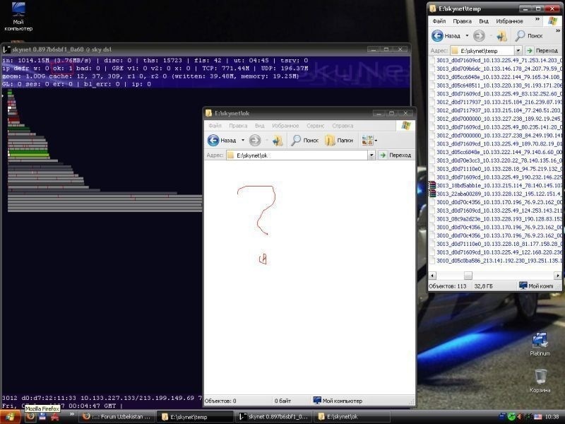
Task: Open the Platinum desktop shortcut
Action: click(x=540, y=341)
